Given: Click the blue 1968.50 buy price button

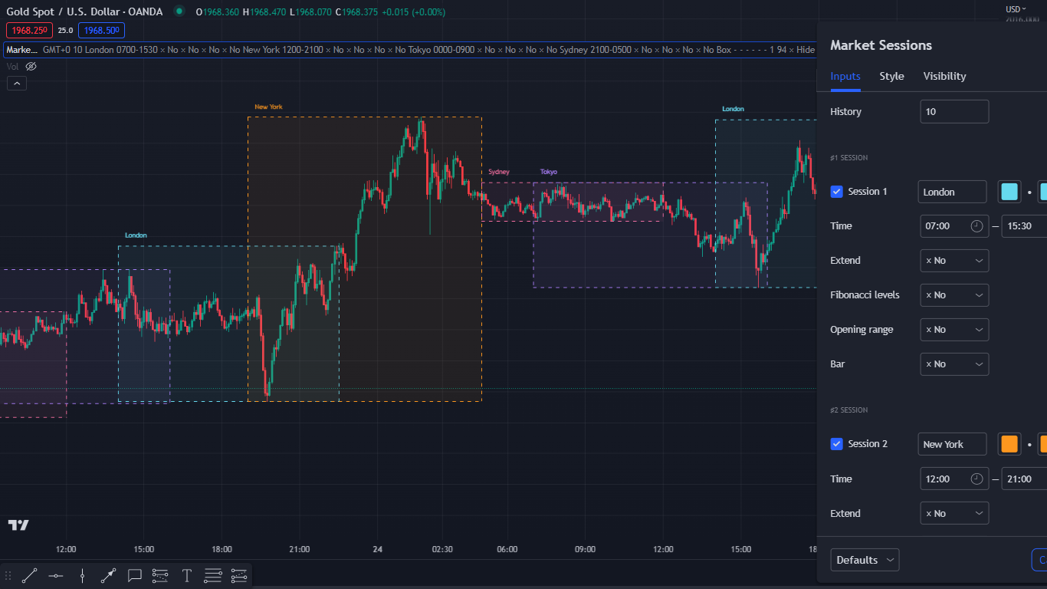Looking at the screenshot, I should coord(101,31).
